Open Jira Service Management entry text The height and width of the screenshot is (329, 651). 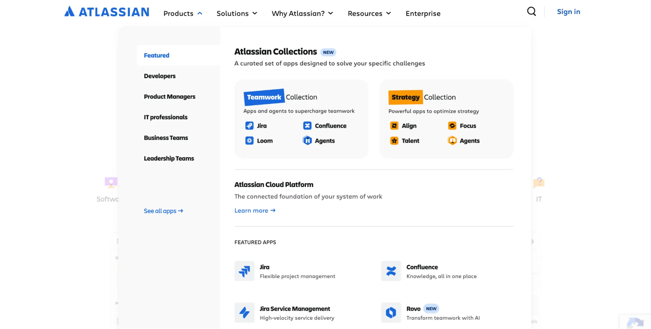coord(297,313)
